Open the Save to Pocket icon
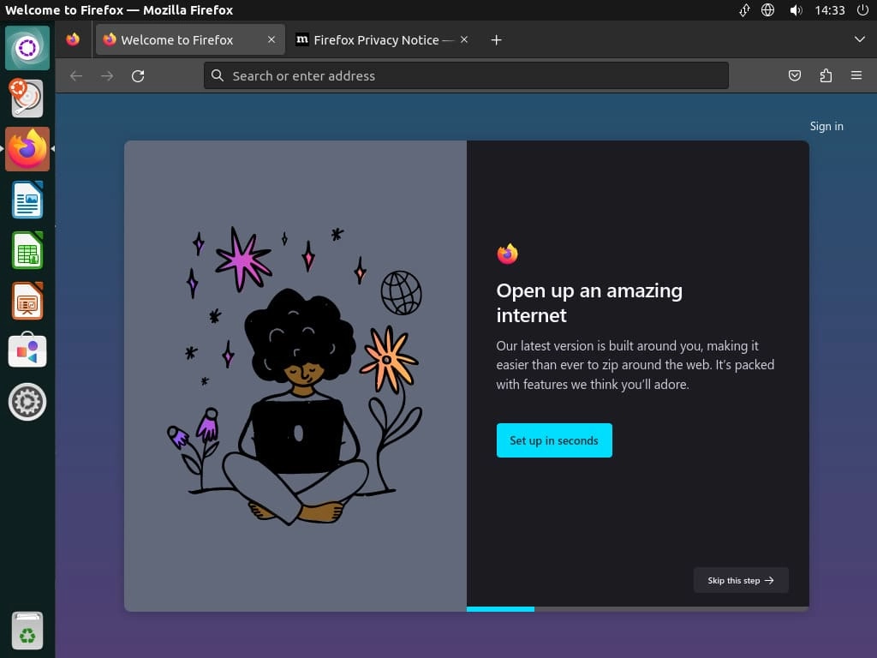The width and height of the screenshot is (877, 658). 794,75
